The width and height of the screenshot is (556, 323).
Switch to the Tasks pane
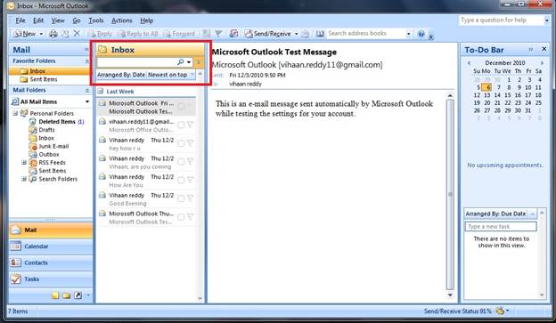coord(51,279)
